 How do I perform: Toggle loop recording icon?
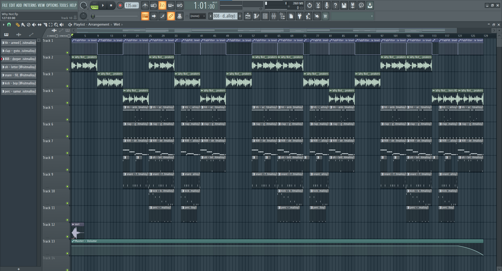click(x=180, y=5)
